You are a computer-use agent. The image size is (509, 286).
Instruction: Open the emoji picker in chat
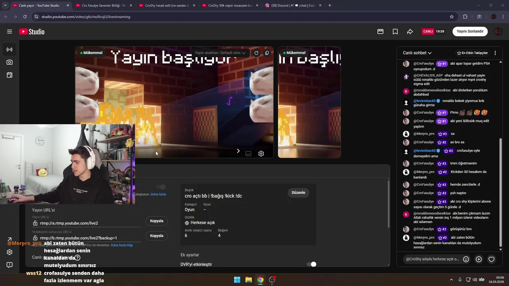pos(466,259)
